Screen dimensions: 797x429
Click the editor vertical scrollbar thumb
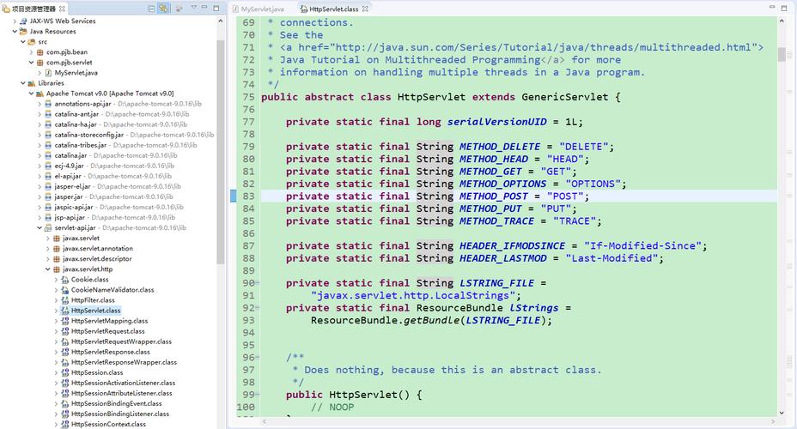(x=782, y=54)
